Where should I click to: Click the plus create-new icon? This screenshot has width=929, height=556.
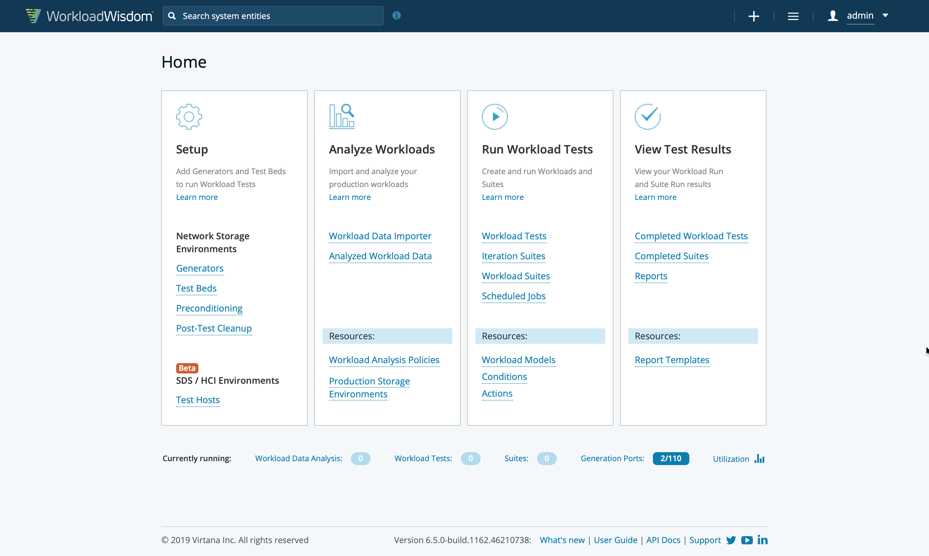(x=754, y=16)
